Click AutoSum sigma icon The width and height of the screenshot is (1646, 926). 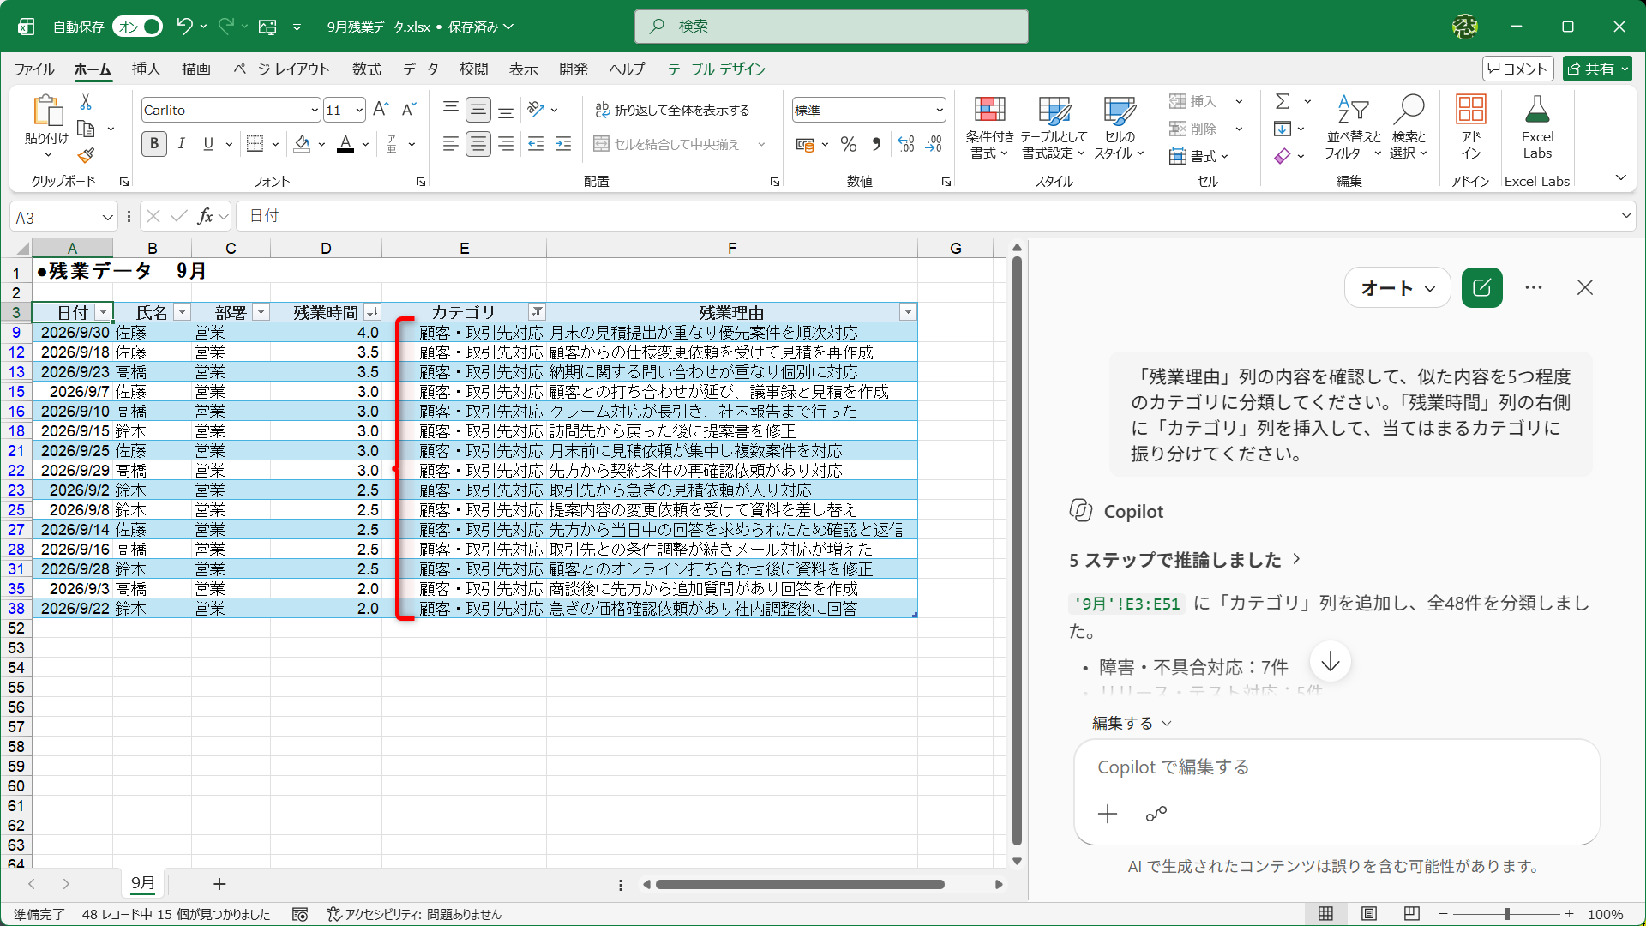point(1283,101)
